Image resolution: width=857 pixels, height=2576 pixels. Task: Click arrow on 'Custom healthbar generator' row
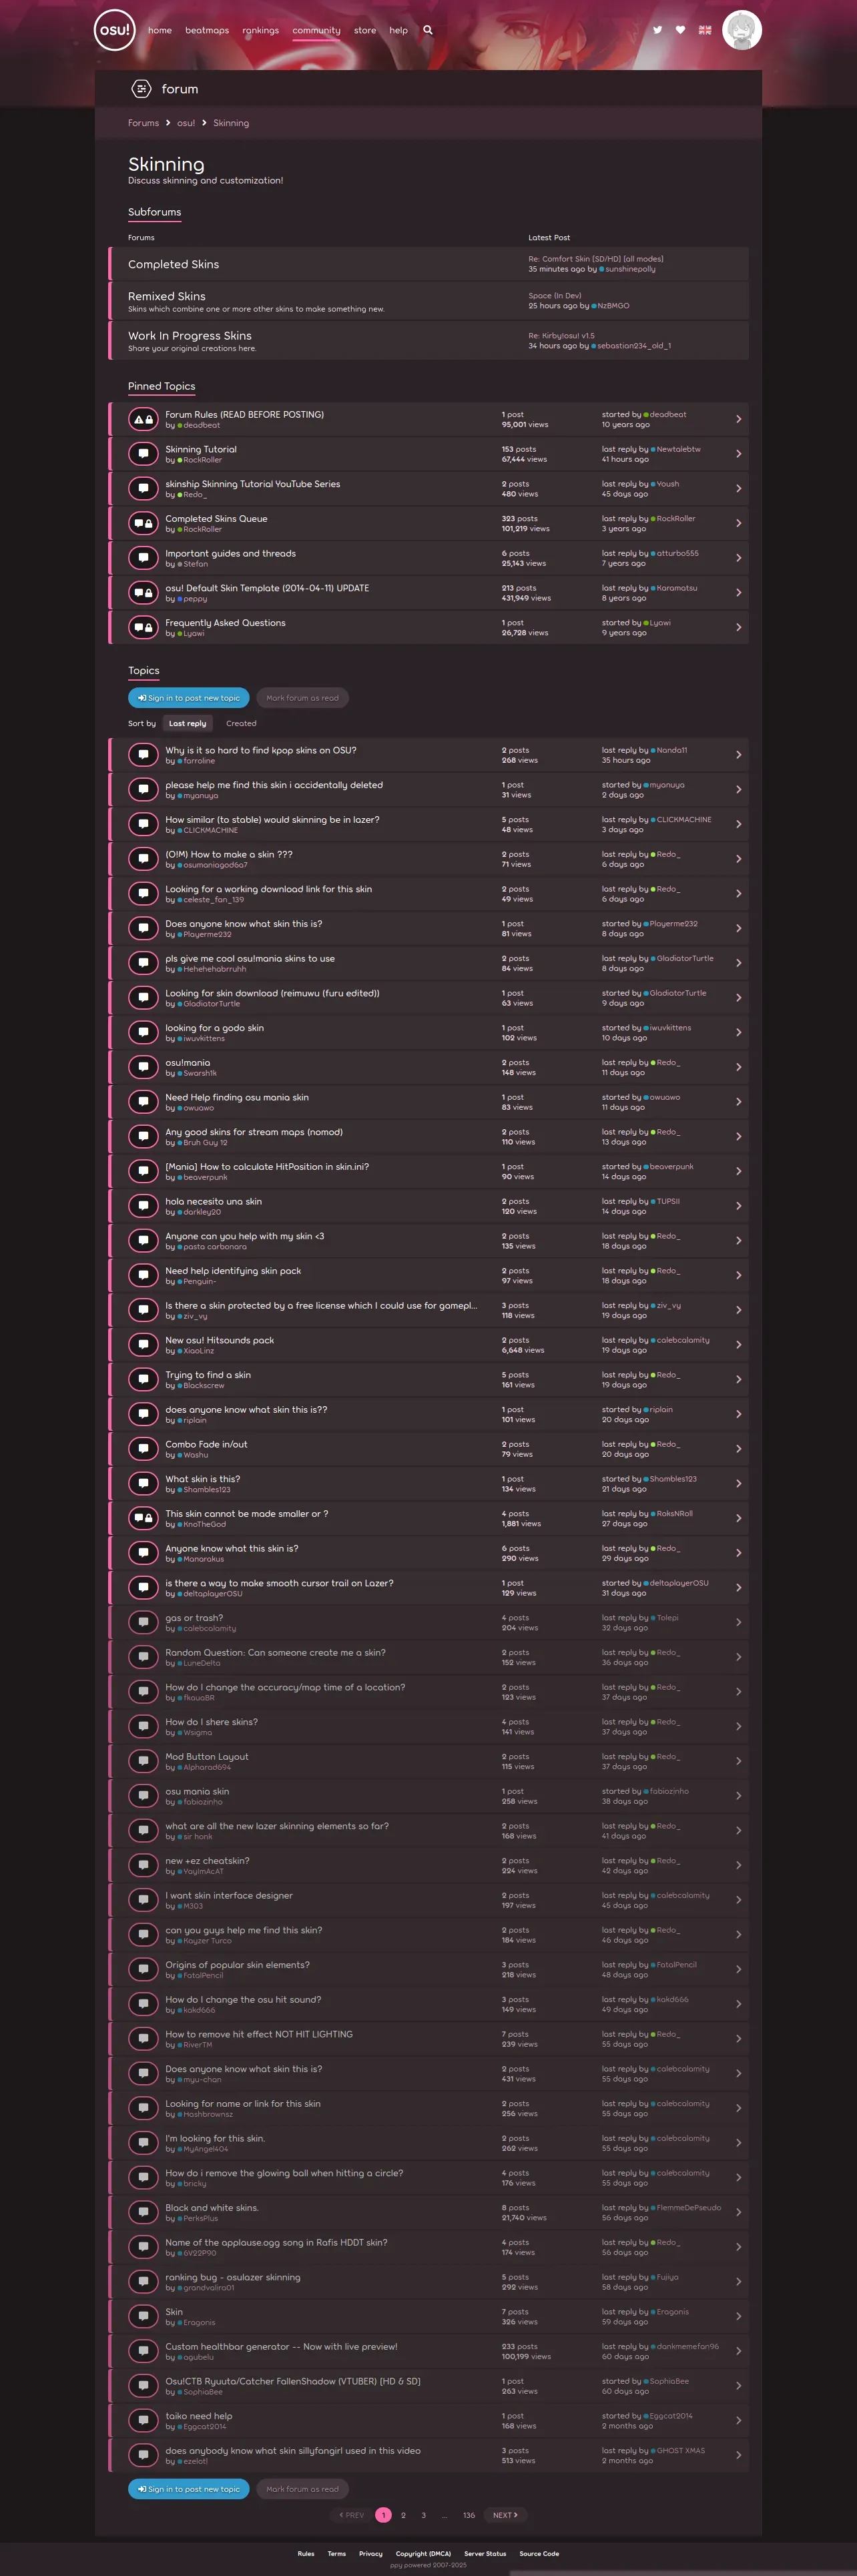[x=738, y=2351]
